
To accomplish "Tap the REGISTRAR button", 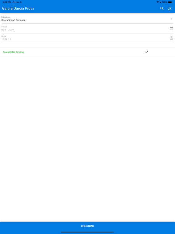I will pos(87,226).
